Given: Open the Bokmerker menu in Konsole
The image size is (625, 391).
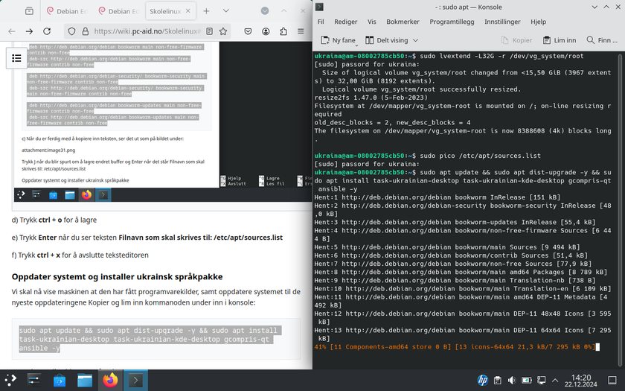Looking at the screenshot, I should tap(403, 22).
